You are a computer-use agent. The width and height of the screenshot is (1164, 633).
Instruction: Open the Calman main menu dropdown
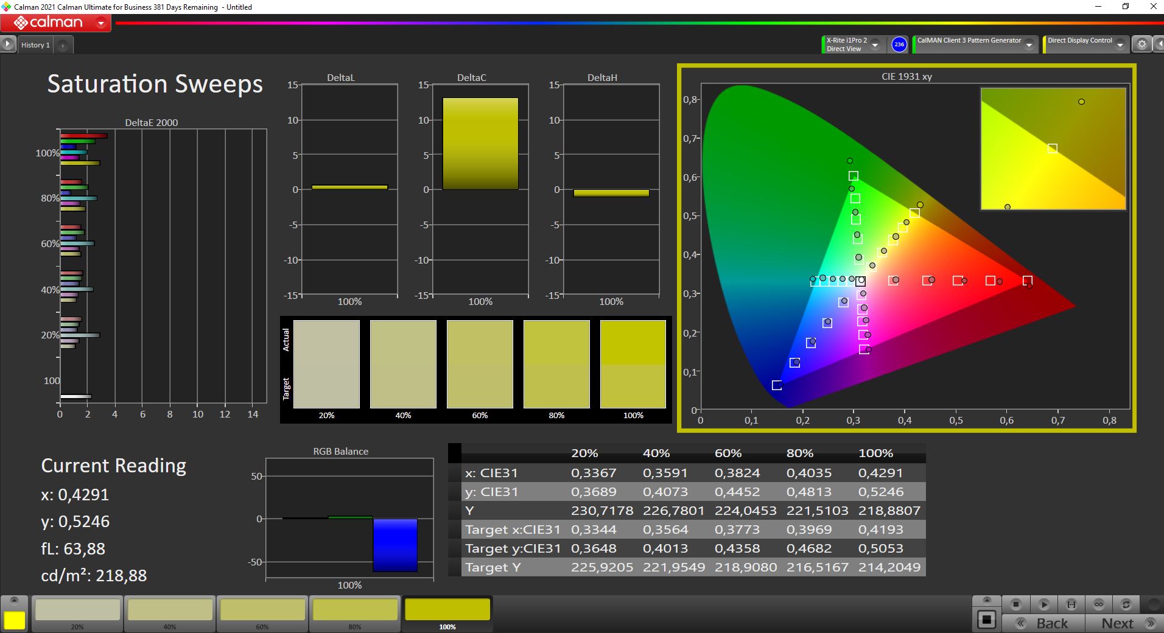(101, 24)
